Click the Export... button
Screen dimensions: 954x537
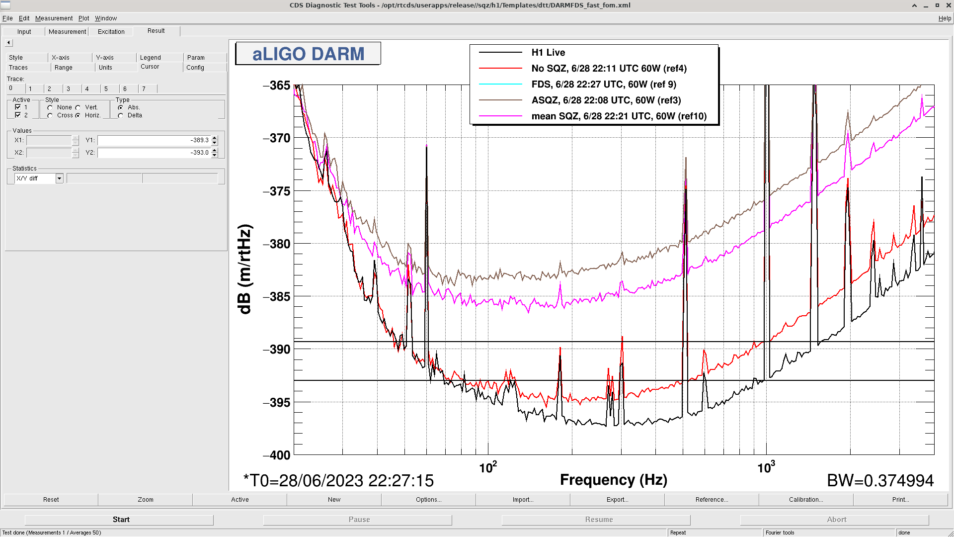pyautogui.click(x=617, y=500)
